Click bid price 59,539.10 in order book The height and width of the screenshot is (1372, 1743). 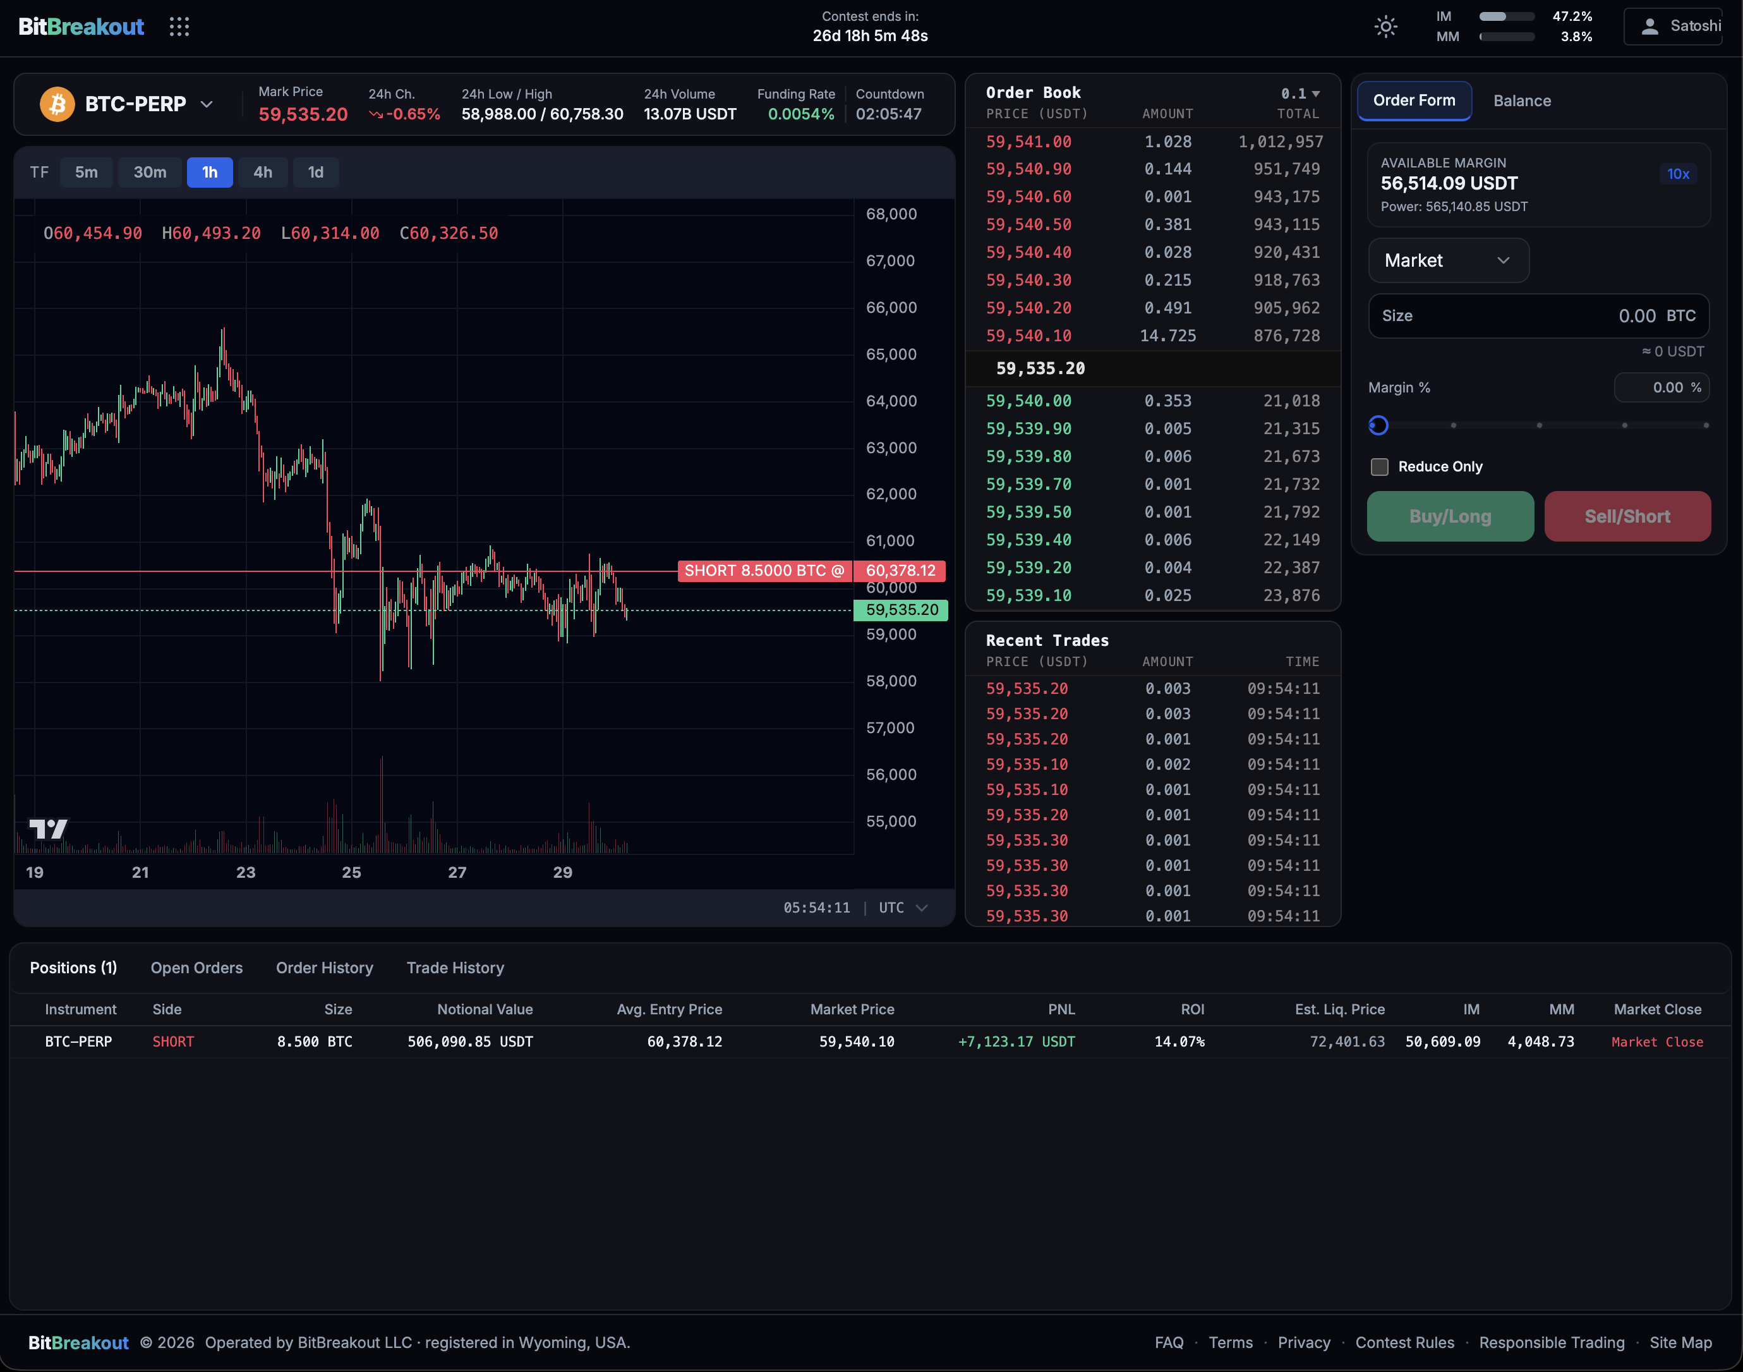(x=1028, y=595)
